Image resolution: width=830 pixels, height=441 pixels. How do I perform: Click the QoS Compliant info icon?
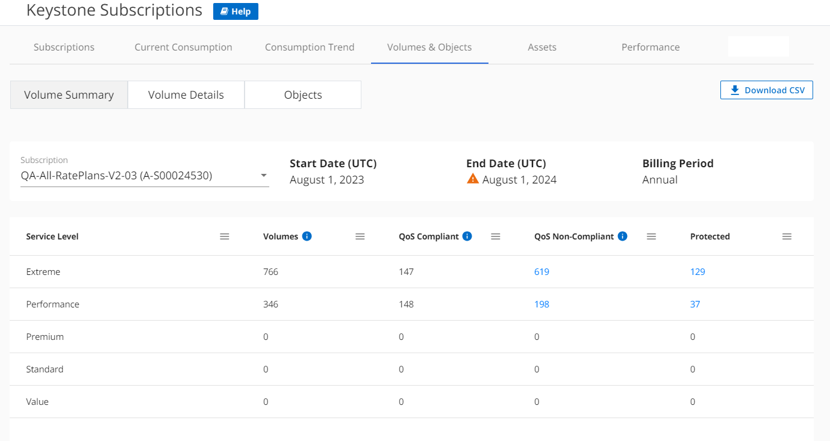(x=467, y=236)
